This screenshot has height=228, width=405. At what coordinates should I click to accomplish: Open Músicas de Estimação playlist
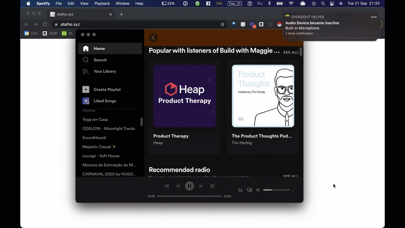click(x=109, y=165)
